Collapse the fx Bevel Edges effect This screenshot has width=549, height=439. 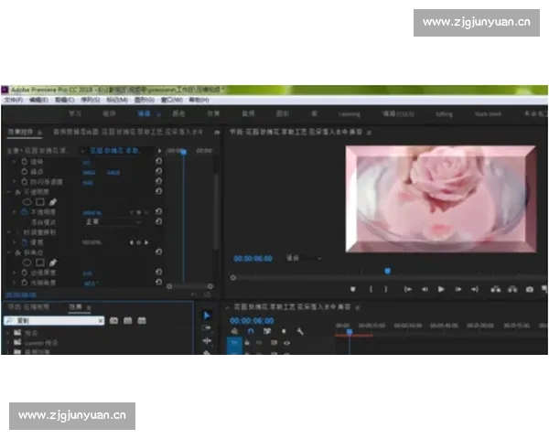[9, 252]
